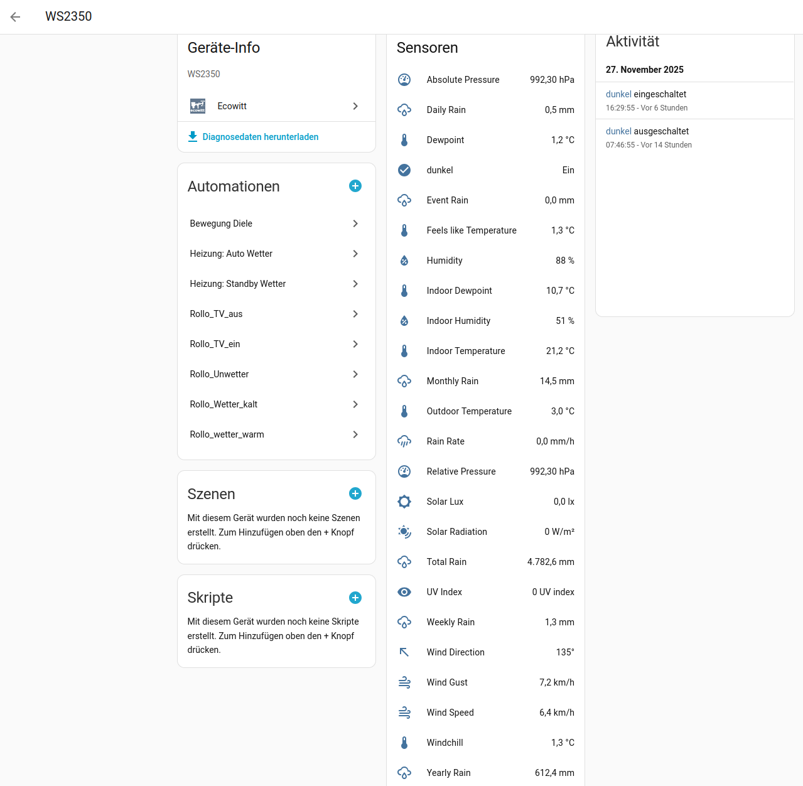Click the Solar Radiation sun icon
The image size is (803, 786).
point(404,532)
